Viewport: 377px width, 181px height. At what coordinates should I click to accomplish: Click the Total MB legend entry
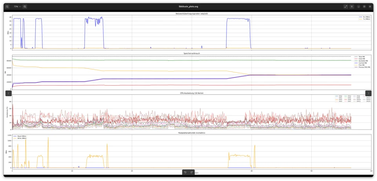tap(359, 57)
